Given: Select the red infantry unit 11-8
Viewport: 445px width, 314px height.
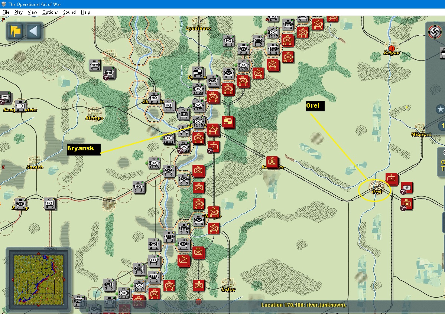Looking at the screenshot, I should 287,40.
